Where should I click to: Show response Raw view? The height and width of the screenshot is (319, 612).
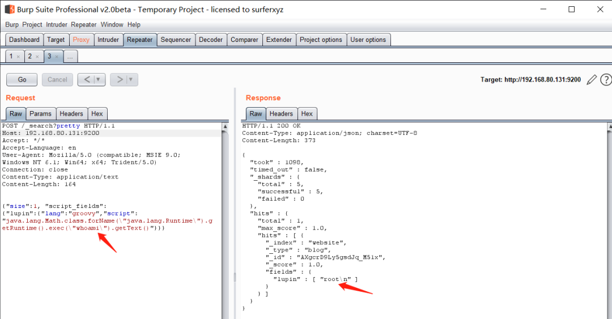[256, 114]
